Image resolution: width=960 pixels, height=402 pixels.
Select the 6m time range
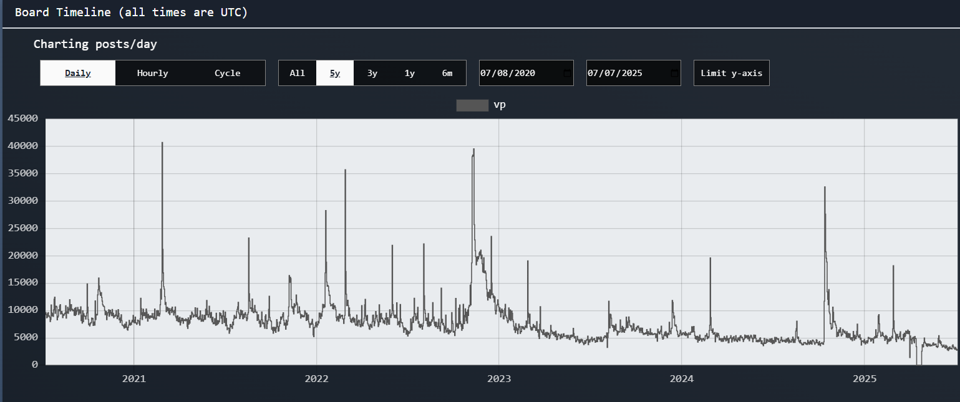(x=447, y=73)
